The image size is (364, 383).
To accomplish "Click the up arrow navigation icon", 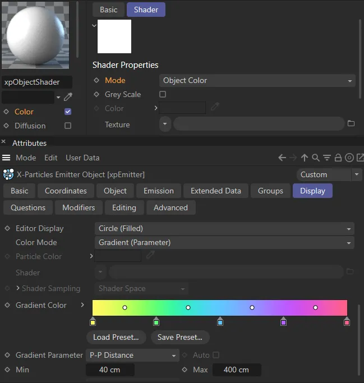I will click(305, 158).
